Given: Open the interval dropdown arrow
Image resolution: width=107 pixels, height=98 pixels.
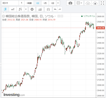Looking at the screenshot, I should click(x=58, y=3).
